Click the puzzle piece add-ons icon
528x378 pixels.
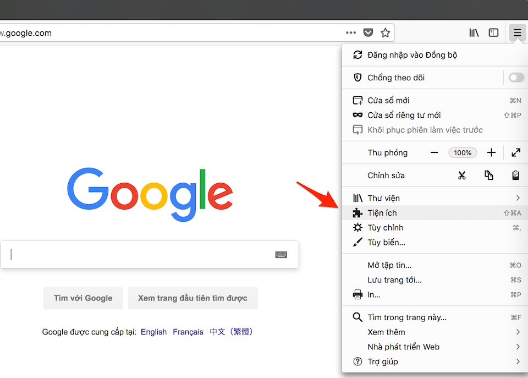tap(358, 213)
